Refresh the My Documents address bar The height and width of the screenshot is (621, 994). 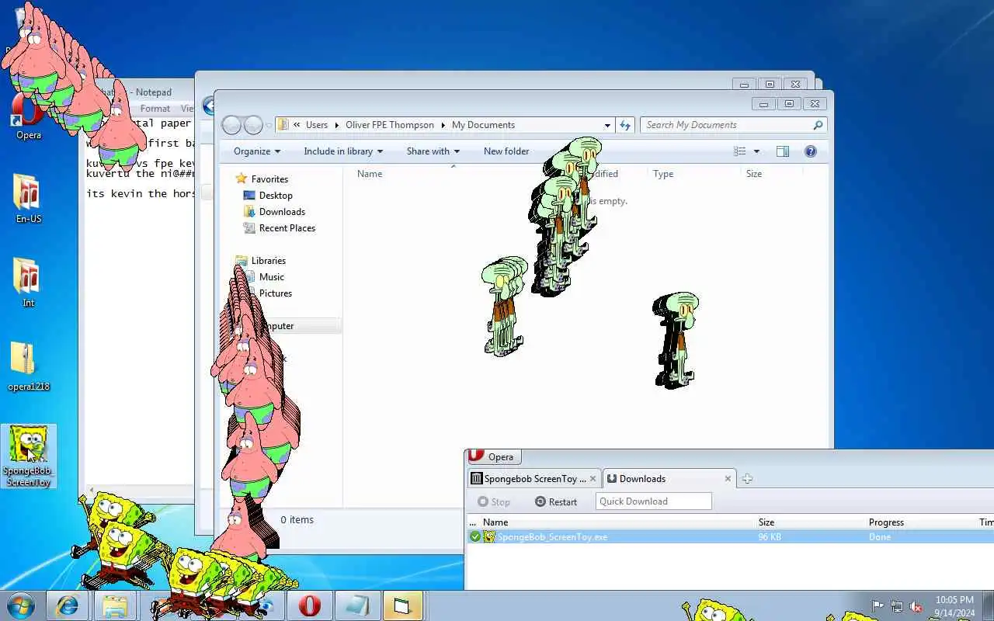point(625,125)
